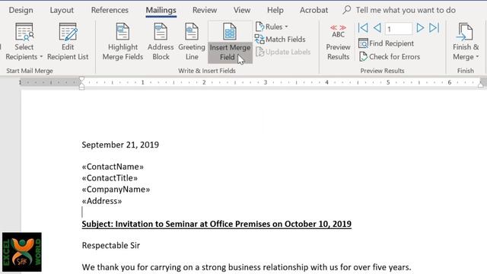
Task: Click the Respectable Sir salutation
Action: coord(111,245)
